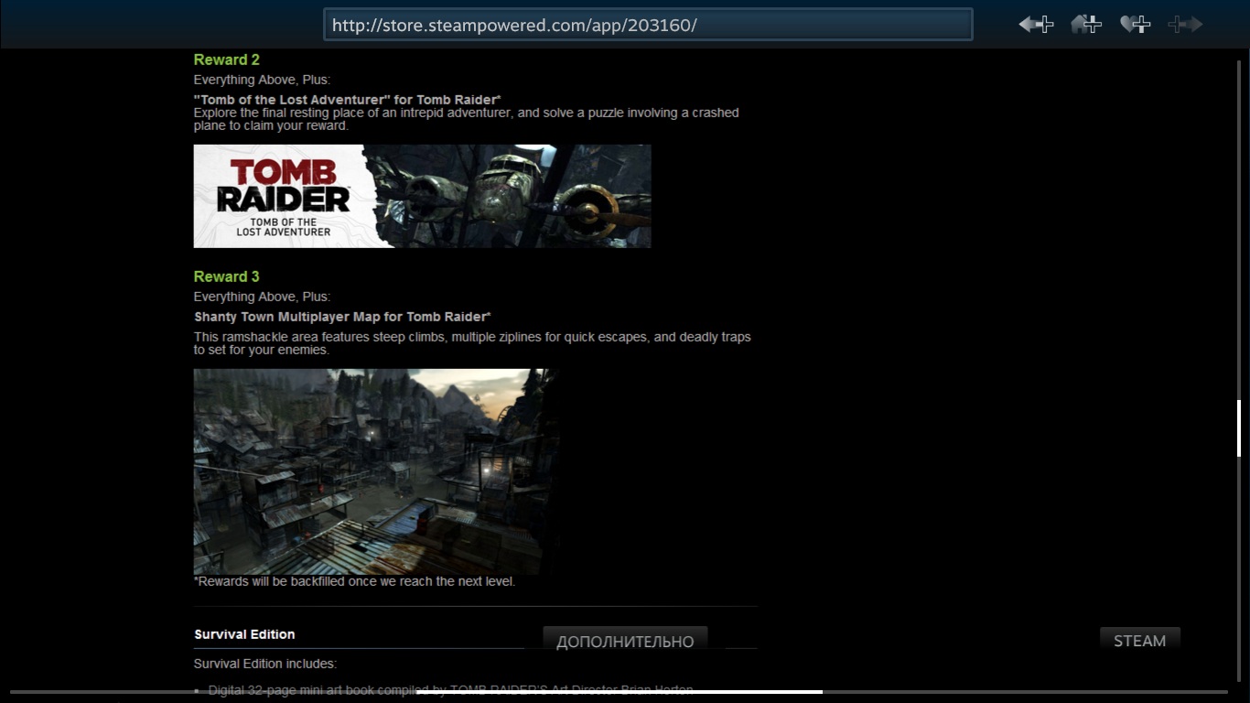Click "Shanty Town Multiplayer Map for Tomb Raider" title
The height and width of the screenshot is (703, 1250).
342,317
